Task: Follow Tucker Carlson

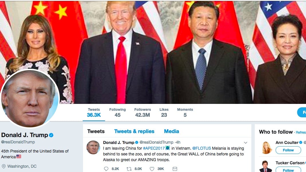Action: click(x=288, y=169)
